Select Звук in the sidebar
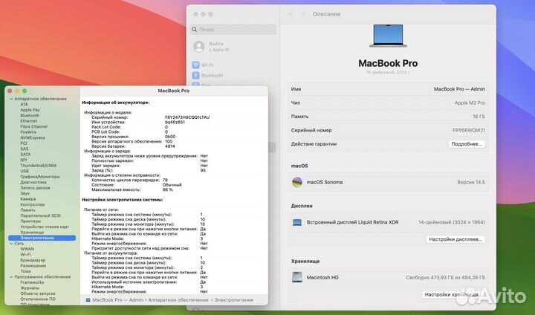The height and width of the screenshot is (315, 535). pos(25,193)
